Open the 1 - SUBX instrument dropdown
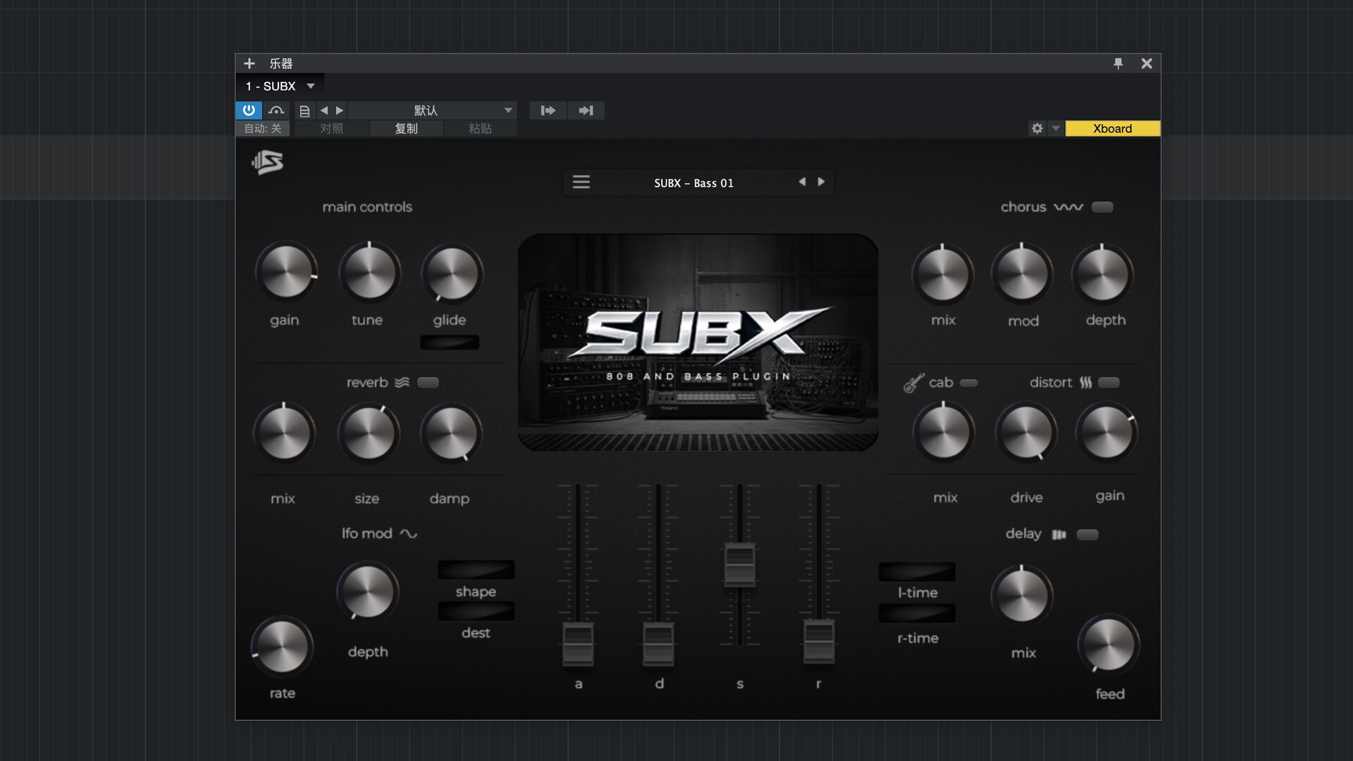The height and width of the screenshot is (761, 1353). pos(280,86)
